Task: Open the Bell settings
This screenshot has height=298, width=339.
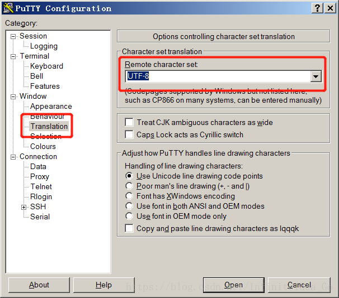Action: (x=36, y=76)
